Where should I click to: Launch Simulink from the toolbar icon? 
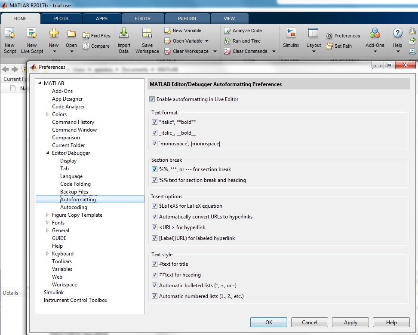pyautogui.click(x=291, y=33)
